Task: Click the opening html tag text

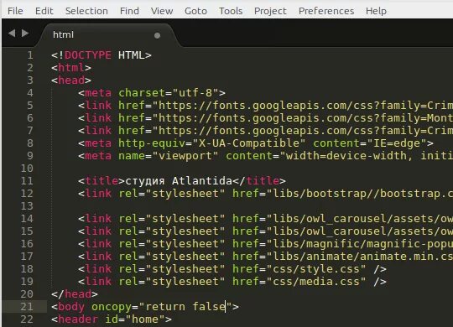Action: pos(71,68)
